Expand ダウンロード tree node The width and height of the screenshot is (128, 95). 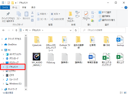click(3, 59)
